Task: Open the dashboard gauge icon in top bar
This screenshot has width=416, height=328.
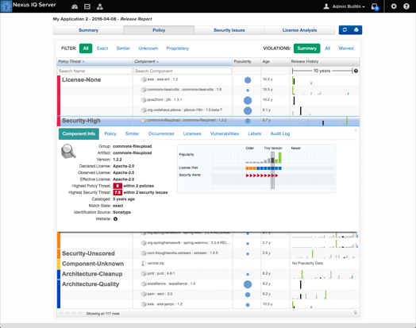Action: pyautogui.click(x=75, y=7)
